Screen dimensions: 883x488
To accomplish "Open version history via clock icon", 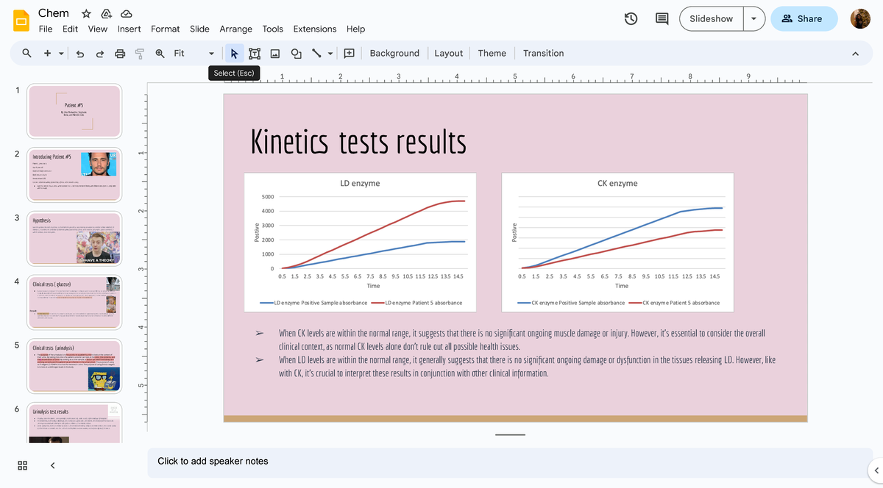I will point(631,19).
